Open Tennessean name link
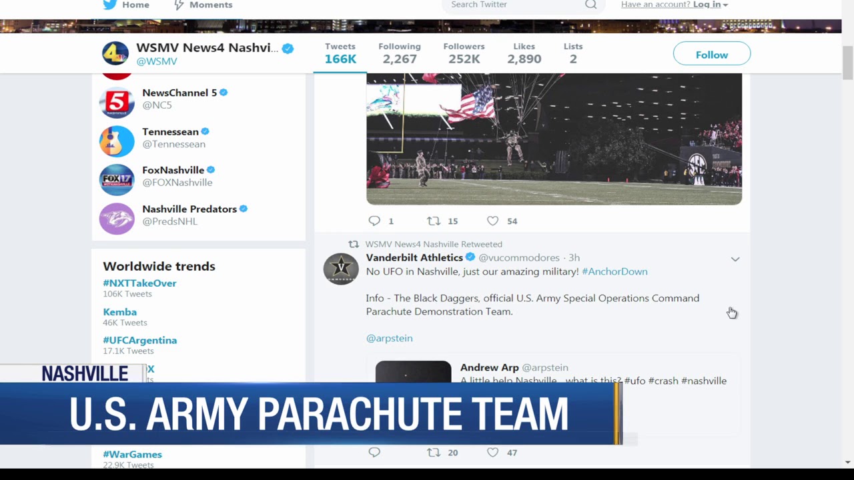854x480 pixels. 170,131
